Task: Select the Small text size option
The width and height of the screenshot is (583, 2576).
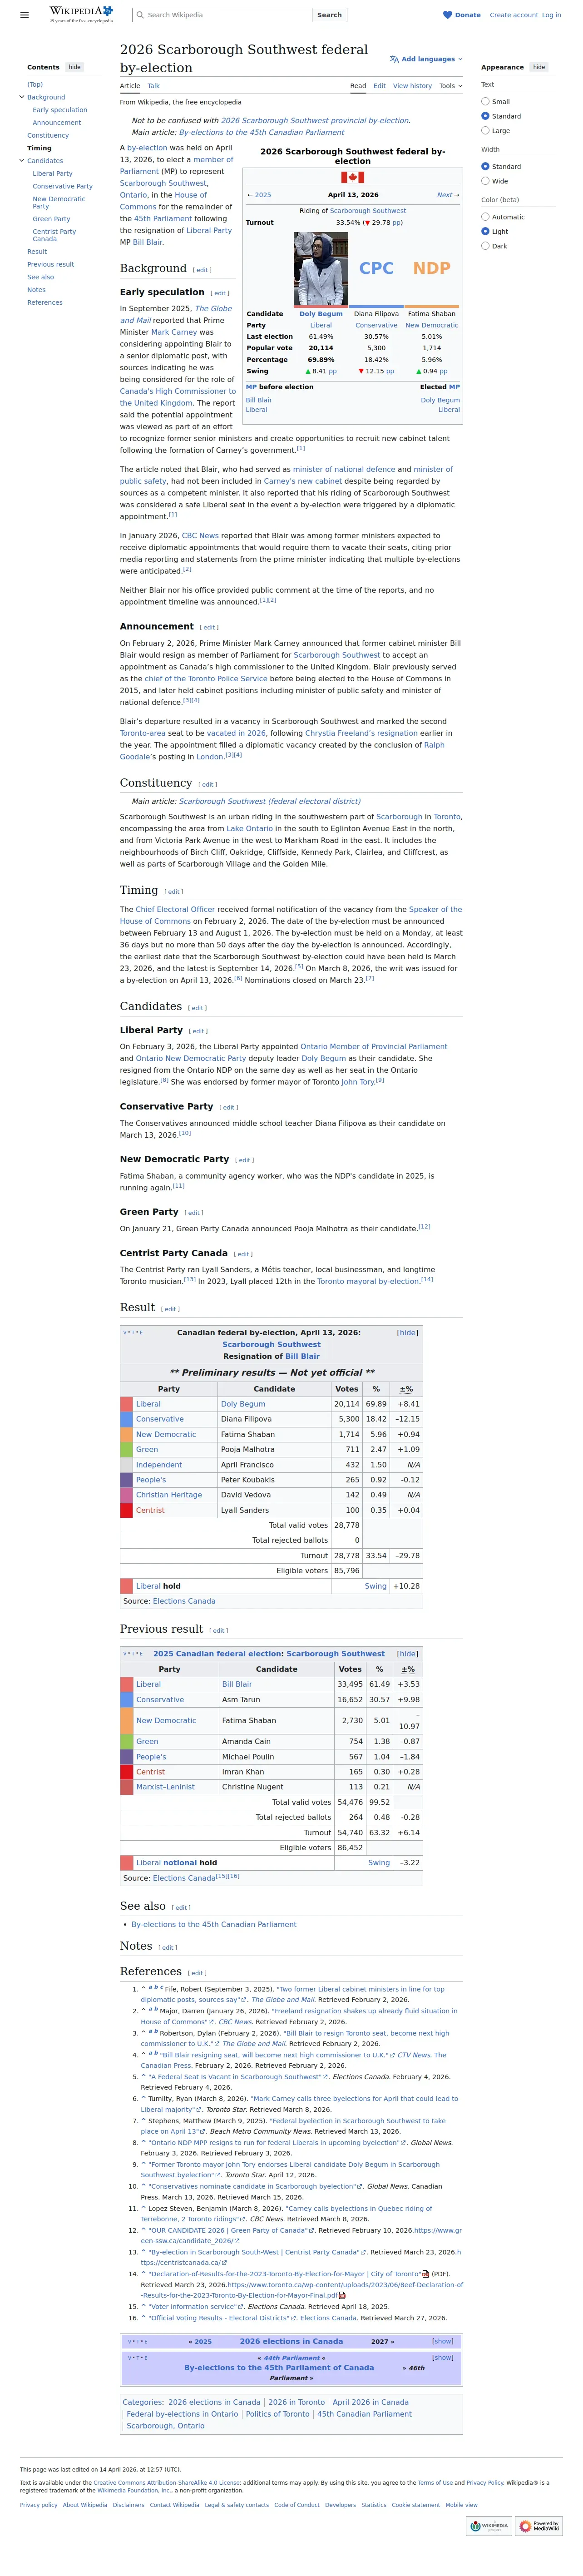Action: click(486, 101)
